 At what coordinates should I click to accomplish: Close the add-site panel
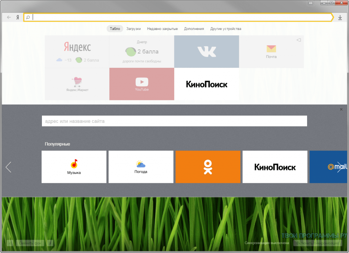[341, 109]
